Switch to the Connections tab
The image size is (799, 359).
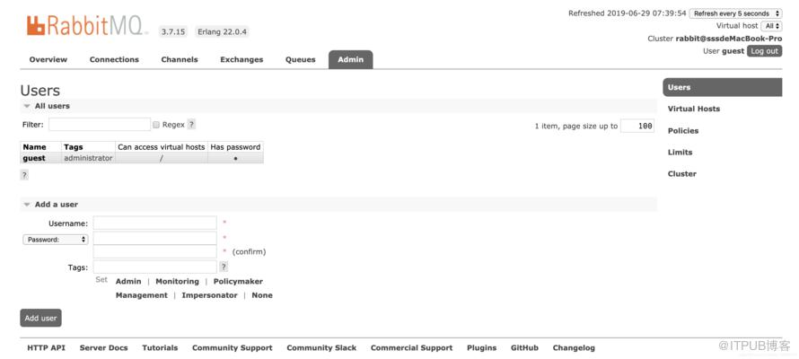(x=114, y=59)
